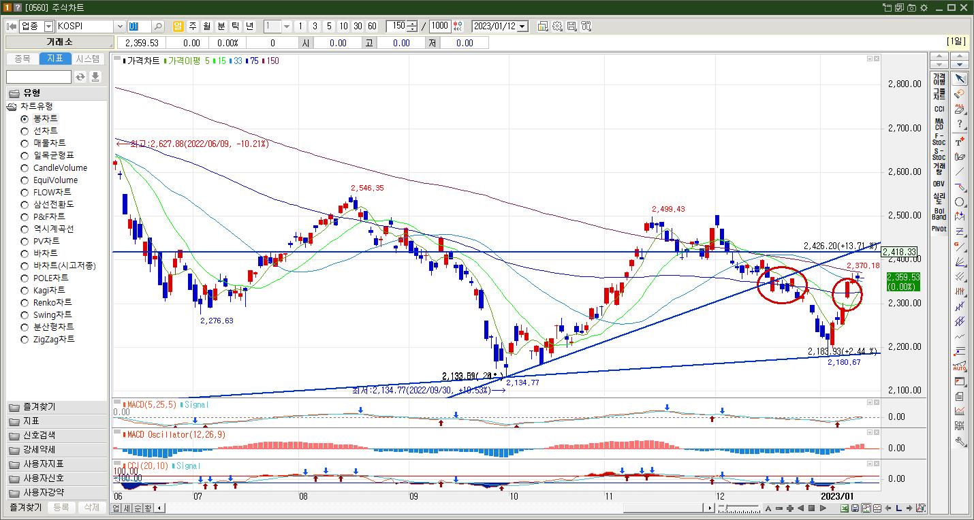
Task: Click the A auto-fit icon at bottom
Action: [768, 508]
